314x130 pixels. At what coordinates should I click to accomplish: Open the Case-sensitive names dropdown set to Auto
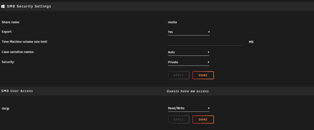(189, 52)
